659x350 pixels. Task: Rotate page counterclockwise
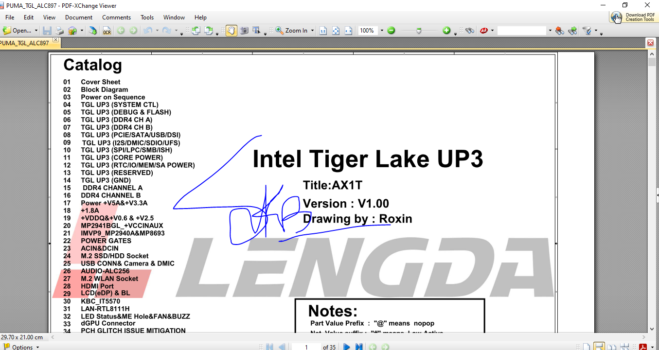click(x=196, y=31)
